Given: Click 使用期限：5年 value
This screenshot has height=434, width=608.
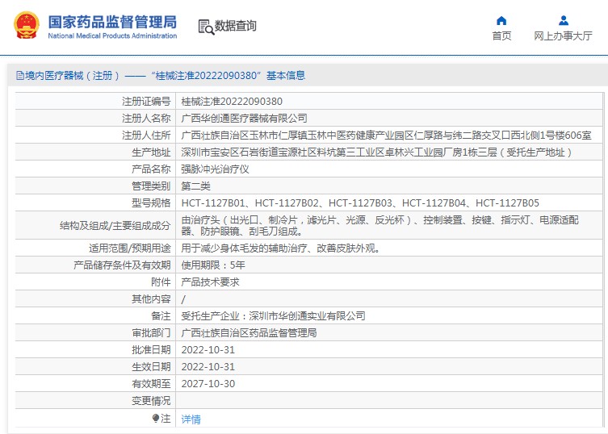Looking at the screenshot, I should [x=213, y=265].
